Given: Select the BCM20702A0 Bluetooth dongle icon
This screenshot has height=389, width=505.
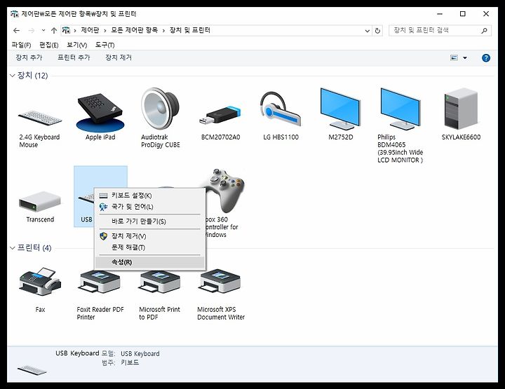Looking at the screenshot, I should click(220, 115).
